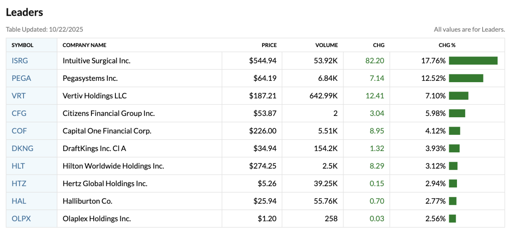This screenshot has height=234, width=513.
Task: Click the VOLUME column header
Action: point(327,45)
